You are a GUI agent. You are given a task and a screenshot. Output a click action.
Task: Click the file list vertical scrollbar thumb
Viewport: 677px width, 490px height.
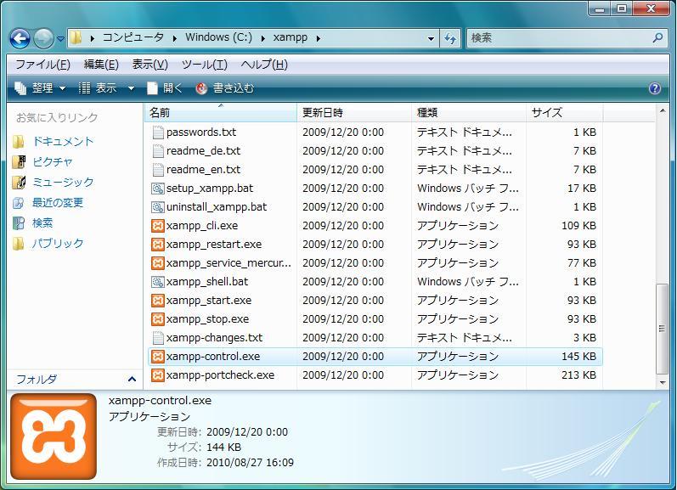point(662,329)
